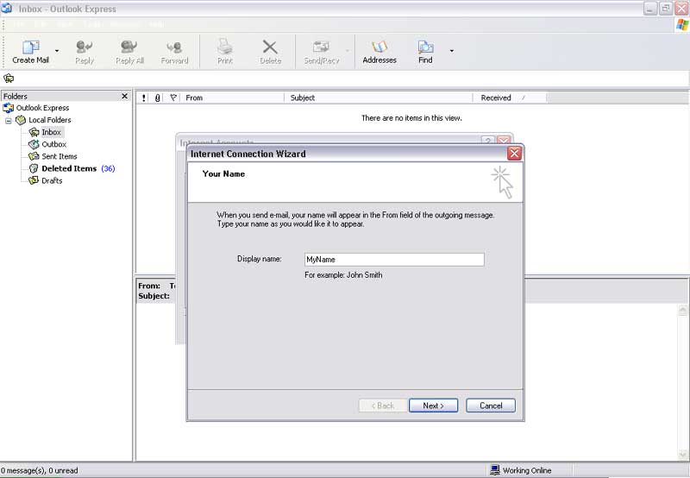Screen dimensions: 690x478
Task: Click the inbox icon below the toolbar
Action: [9, 79]
